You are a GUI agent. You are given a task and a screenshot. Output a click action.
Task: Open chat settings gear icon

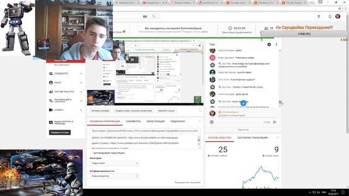(269, 45)
